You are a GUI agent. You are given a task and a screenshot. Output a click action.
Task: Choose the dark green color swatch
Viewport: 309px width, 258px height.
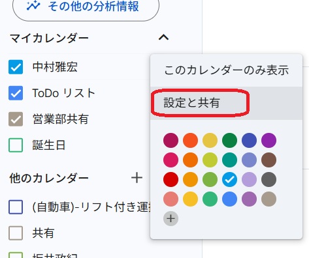point(229,140)
